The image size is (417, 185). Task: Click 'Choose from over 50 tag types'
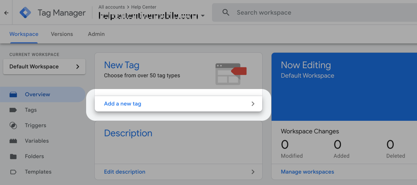pyautogui.click(x=142, y=75)
